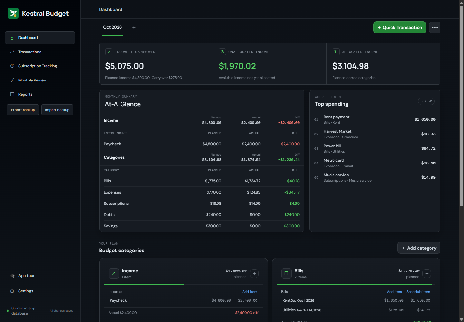Click the Income category arrow icon
Image resolution: width=464 pixels, height=322 pixels.
pos(114,274)
